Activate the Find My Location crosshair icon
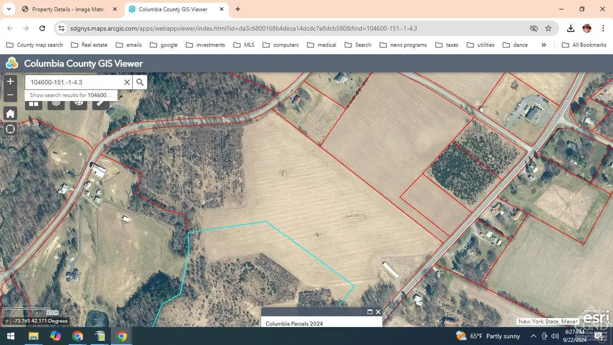 point(10,129)
